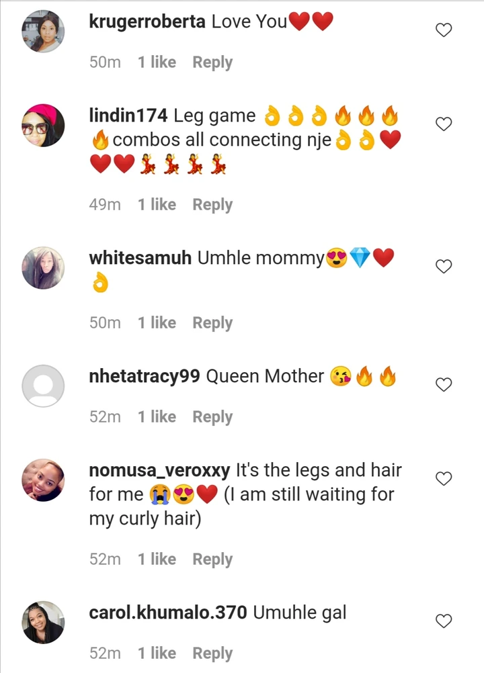This screenshot has height=673, width=484.
Task: View the 1 like on nomusa_veroxxy's comment
Action: coord(157,559)
